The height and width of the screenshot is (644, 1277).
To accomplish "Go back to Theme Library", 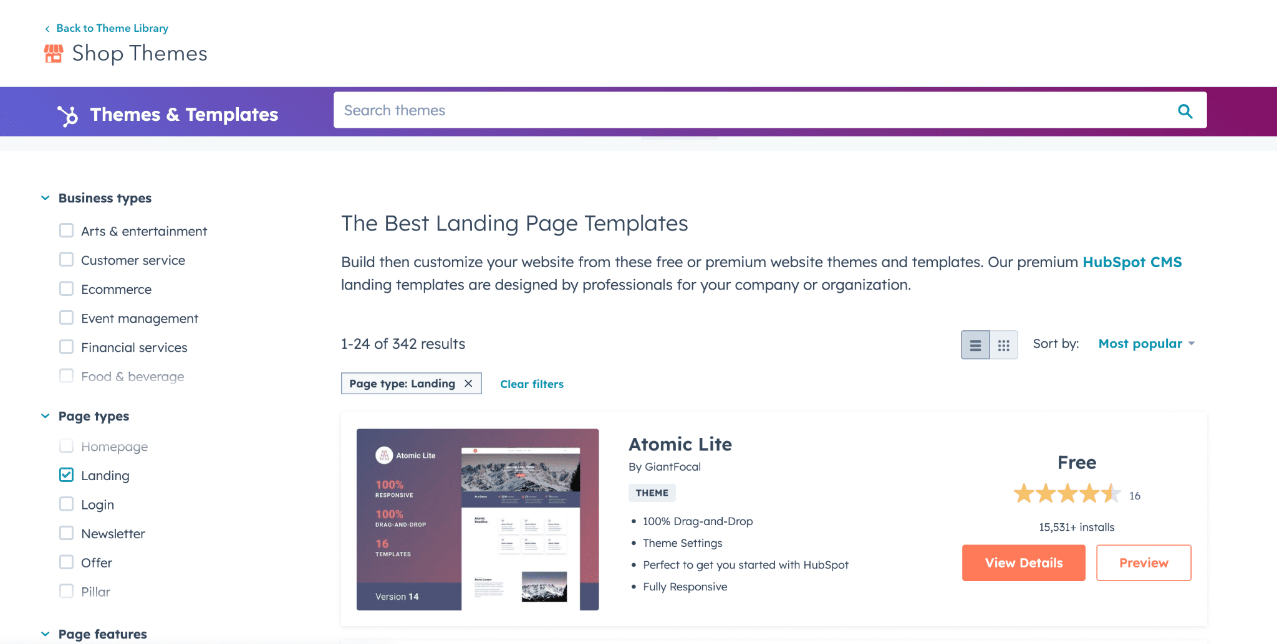I will click(x=112, y=28).
